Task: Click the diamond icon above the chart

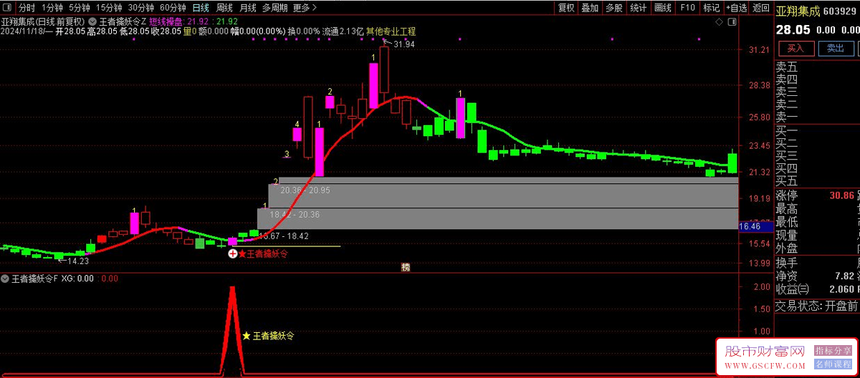Action: coord(719,22)
